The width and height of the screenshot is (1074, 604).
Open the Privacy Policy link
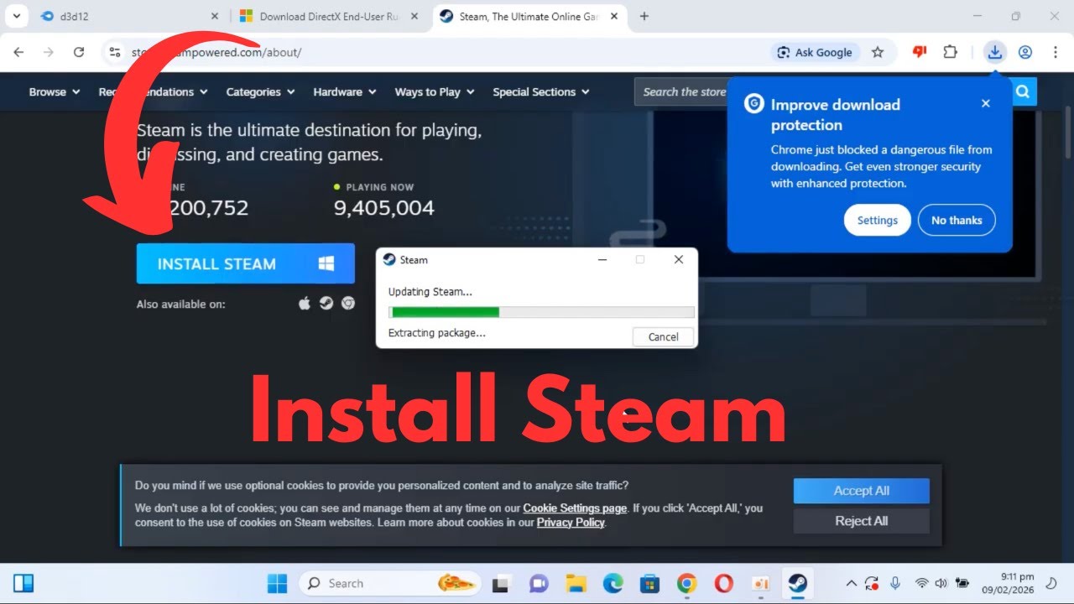tap(571, 522)
